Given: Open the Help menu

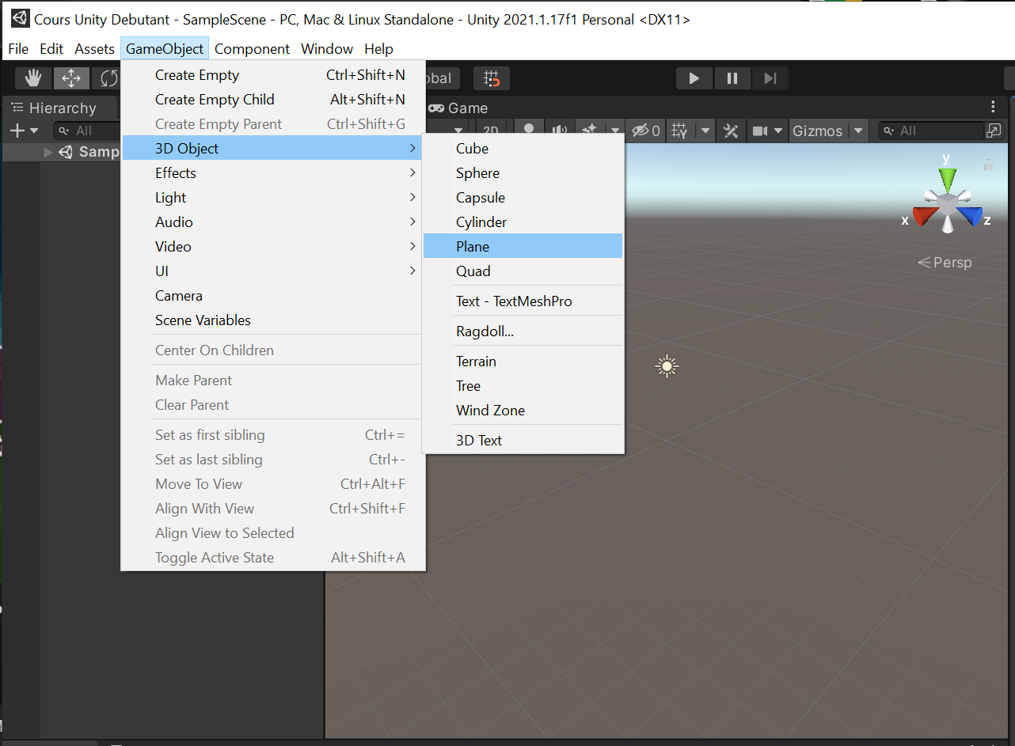Looking at the screenshot, I should tap(378, 49).
